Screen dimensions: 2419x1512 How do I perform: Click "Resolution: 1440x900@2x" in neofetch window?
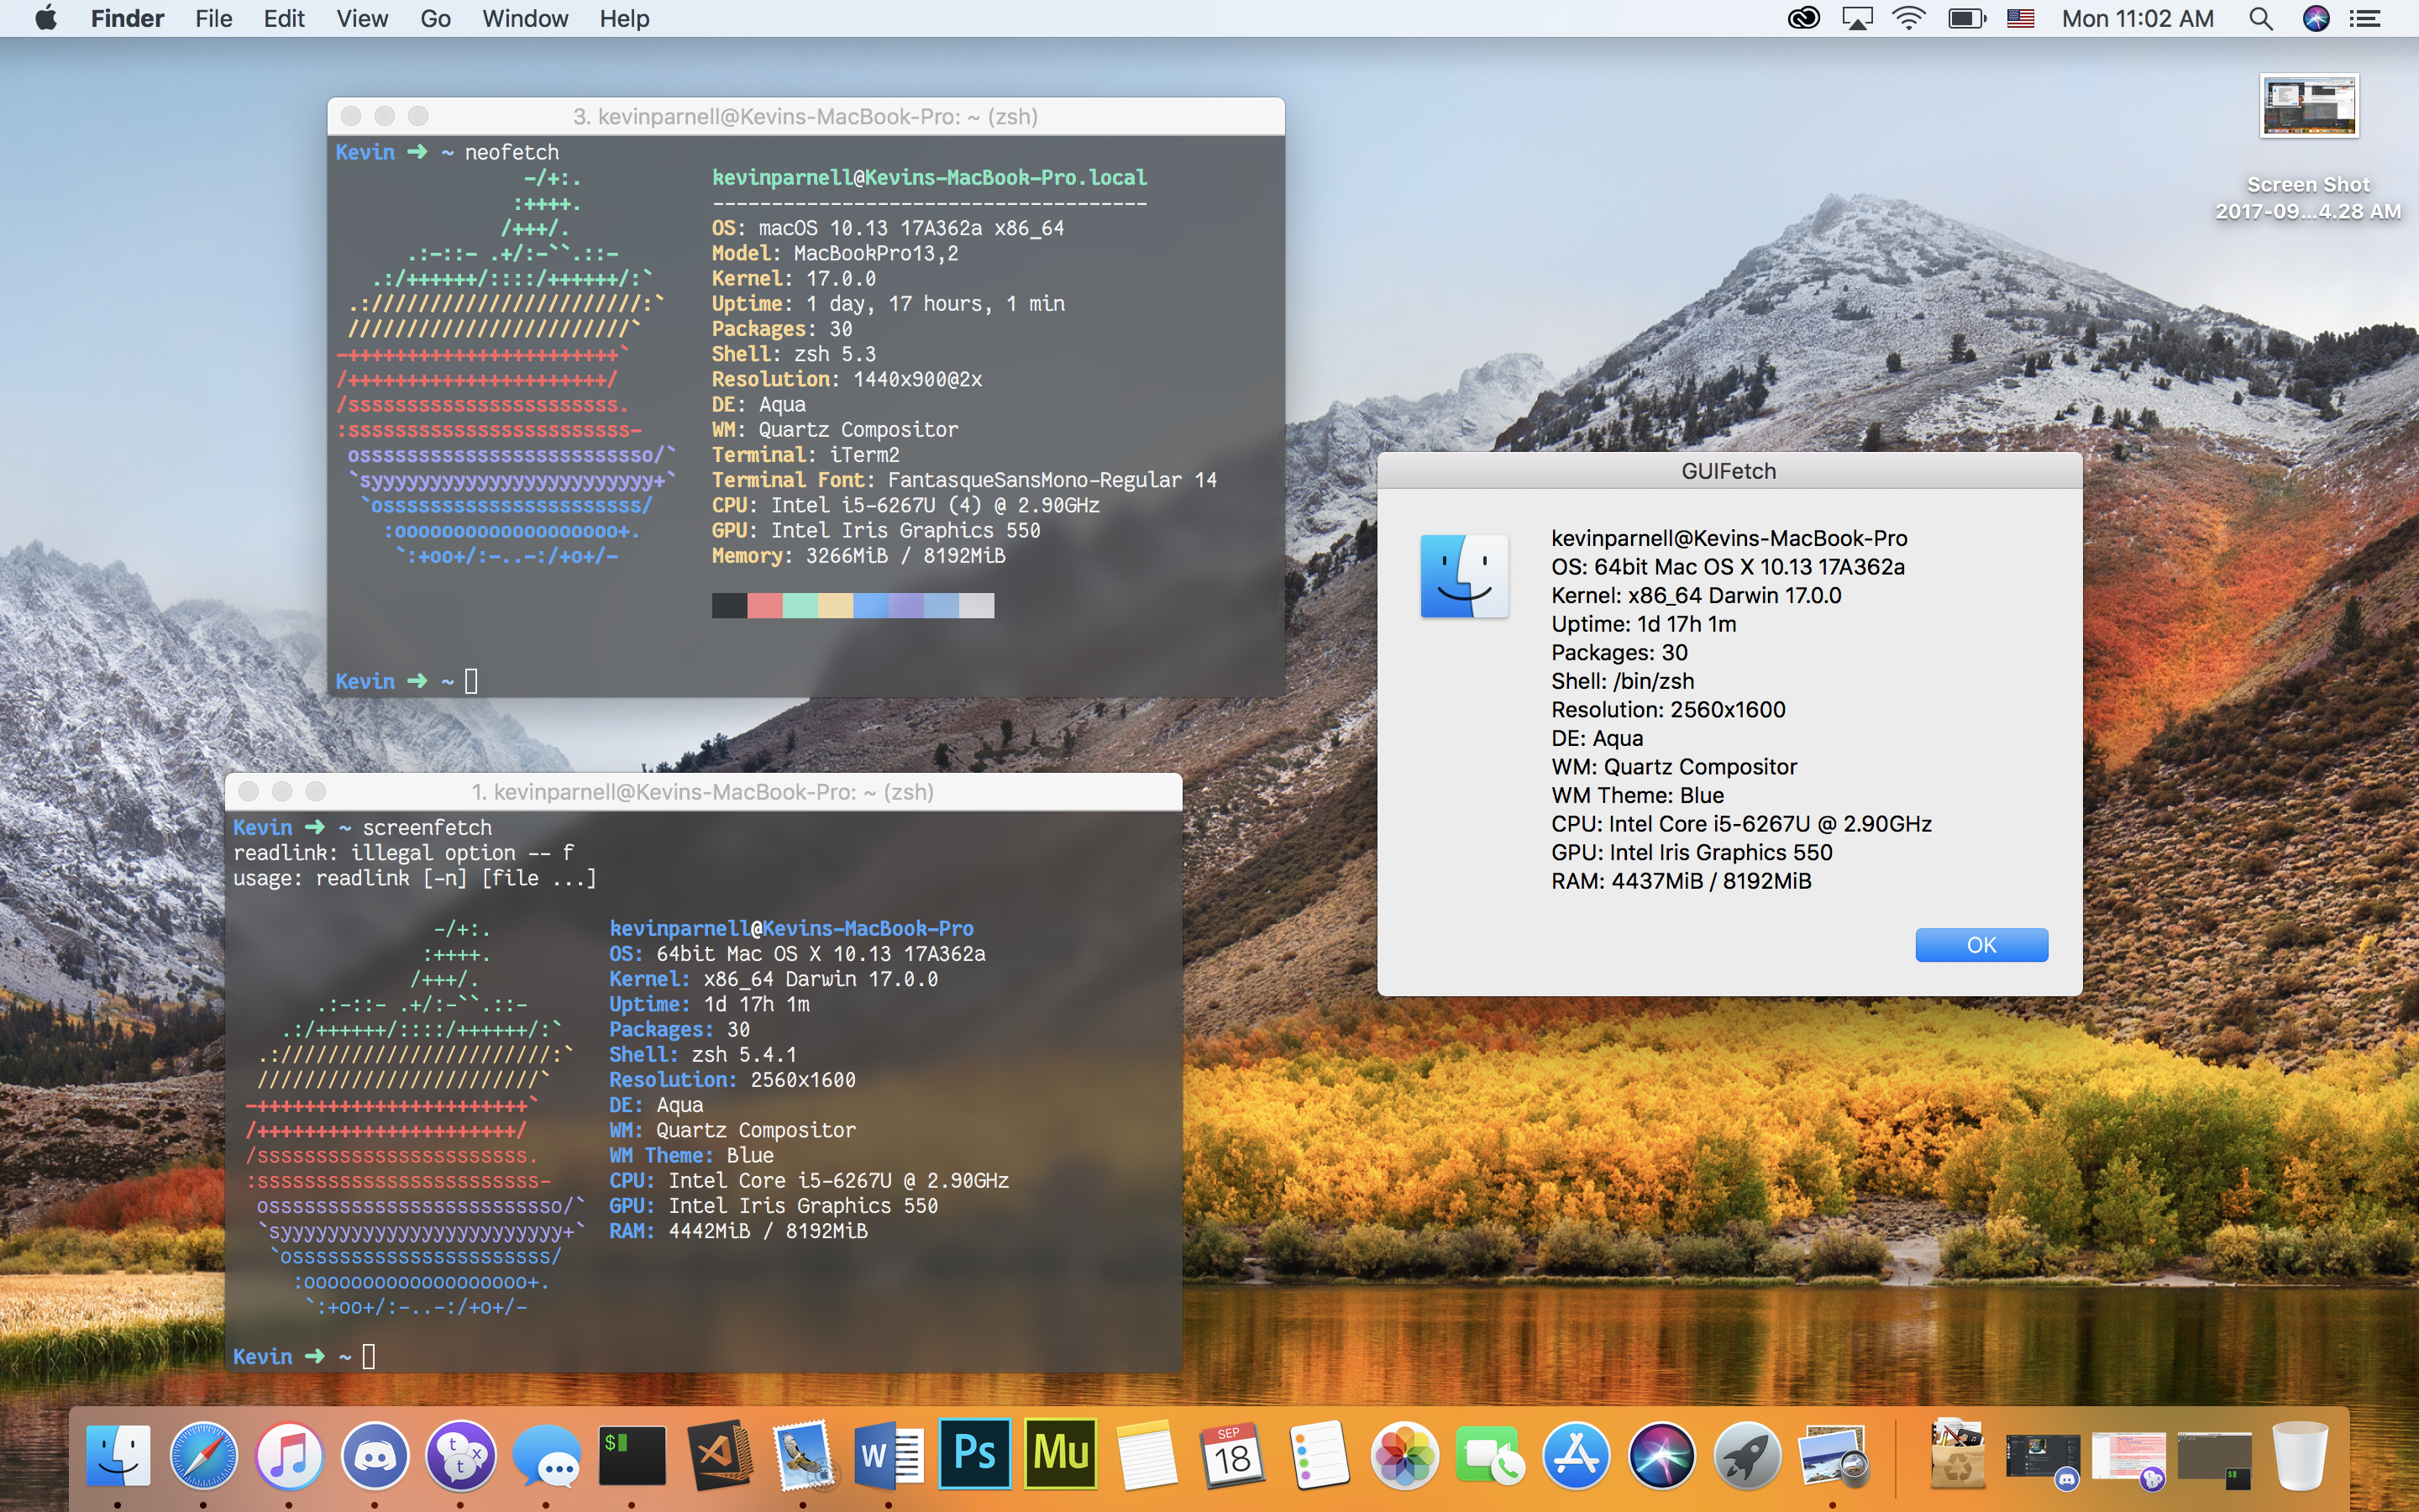coord(847,379)
